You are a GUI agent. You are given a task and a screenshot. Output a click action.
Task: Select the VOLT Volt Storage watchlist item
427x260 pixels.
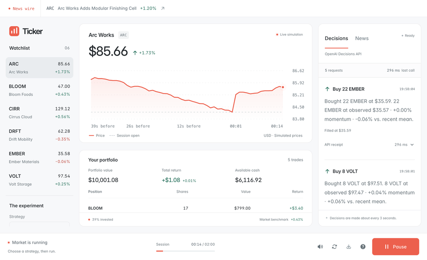tap(40, 180)
